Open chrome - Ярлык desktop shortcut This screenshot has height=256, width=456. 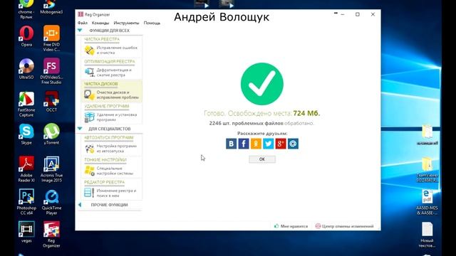coord(26,9)
